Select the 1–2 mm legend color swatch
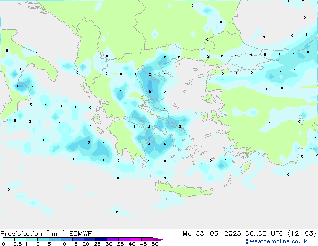 pyautogui.click(x=32, y=239)
